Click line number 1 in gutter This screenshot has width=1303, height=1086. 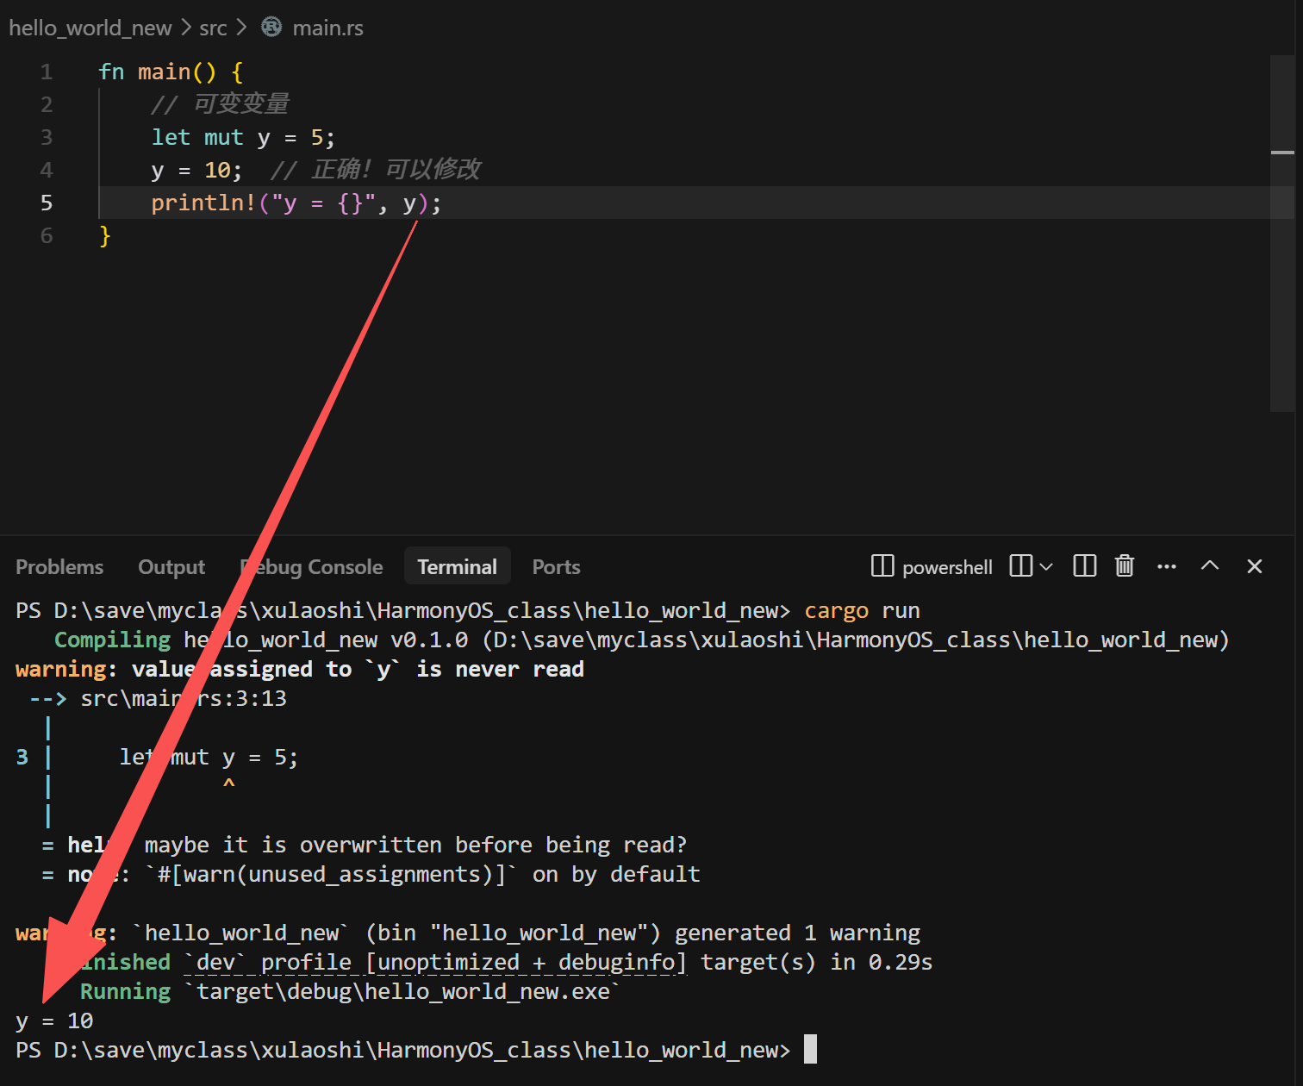click(47, 72)
